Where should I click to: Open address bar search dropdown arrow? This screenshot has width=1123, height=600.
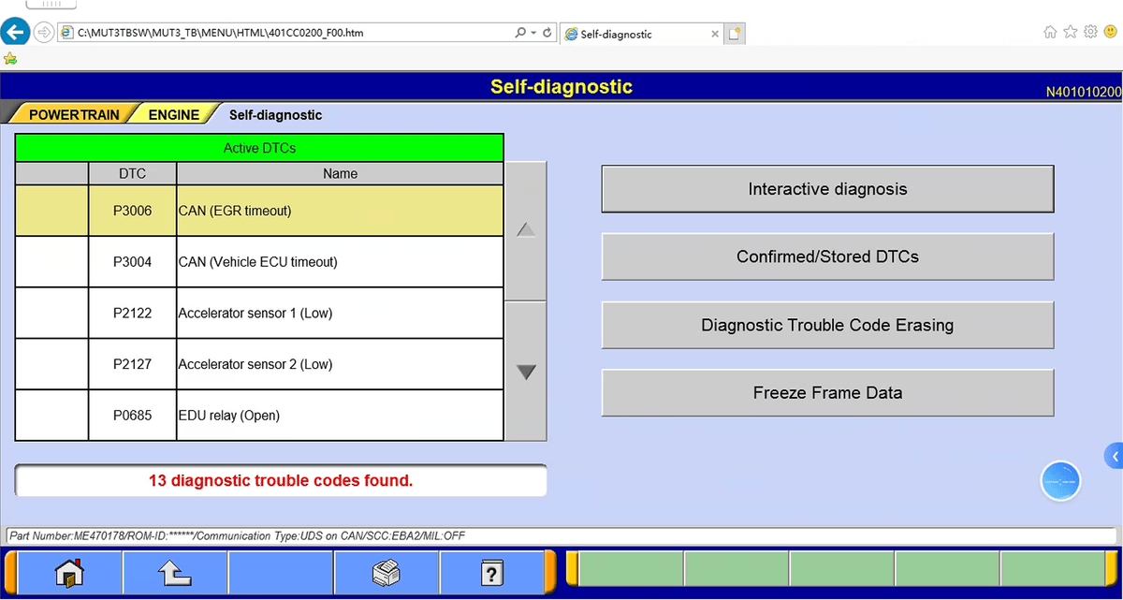pyautogui.click(x=533, y=33)
